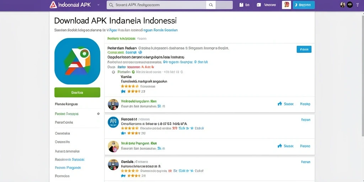Select sidebar item Rormdos
This screenshot has width=364, height=182.
62,176
